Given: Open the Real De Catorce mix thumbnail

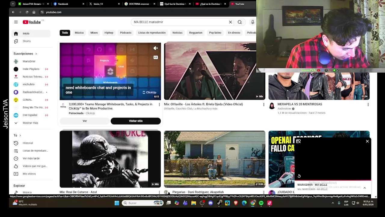Looking at the screenshot, I should click(x=110, y=159).
